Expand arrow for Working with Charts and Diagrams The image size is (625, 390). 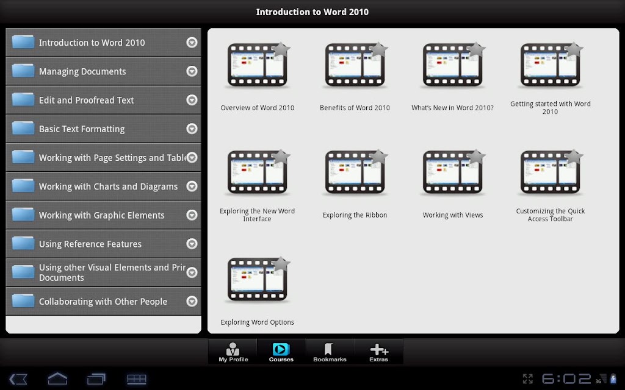click(192, 186)
